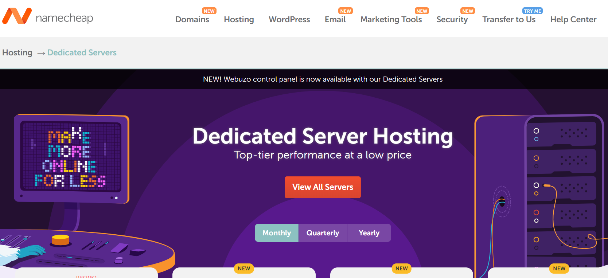Click the Namecheap logo icon
The width and height of the screenshot is (608, 278).
pyautogui.click(x=17, y=16)
